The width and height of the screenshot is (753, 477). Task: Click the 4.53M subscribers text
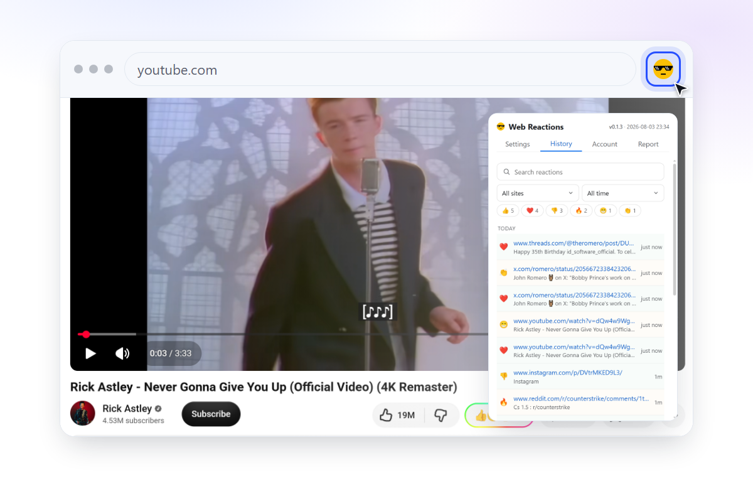click(133, 421)
